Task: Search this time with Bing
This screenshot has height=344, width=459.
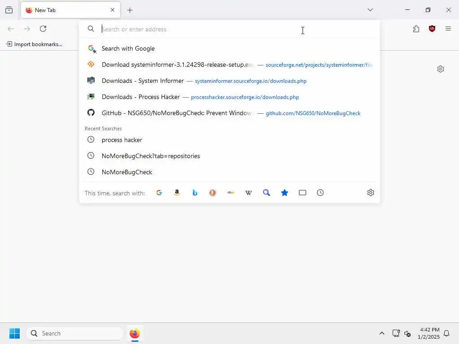Action: point(195,193)
